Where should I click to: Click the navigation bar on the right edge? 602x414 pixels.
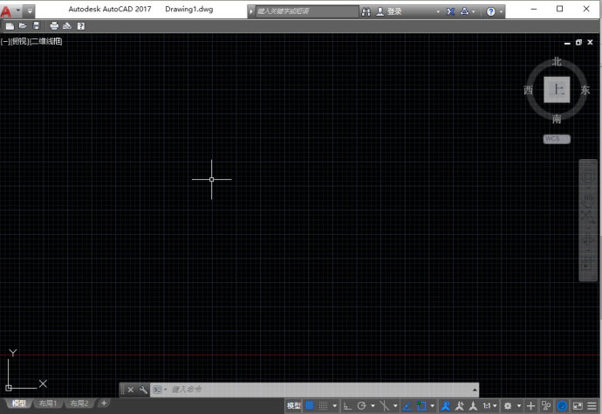pyautogui.click(x=588, y=220)
